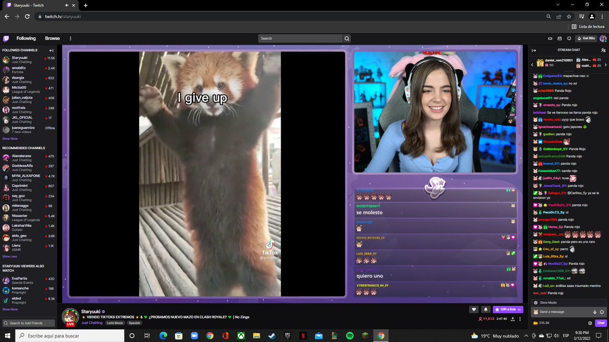Open a new browser tab
The height and width of the screenshot is (342, 609).
pos(85,5)
